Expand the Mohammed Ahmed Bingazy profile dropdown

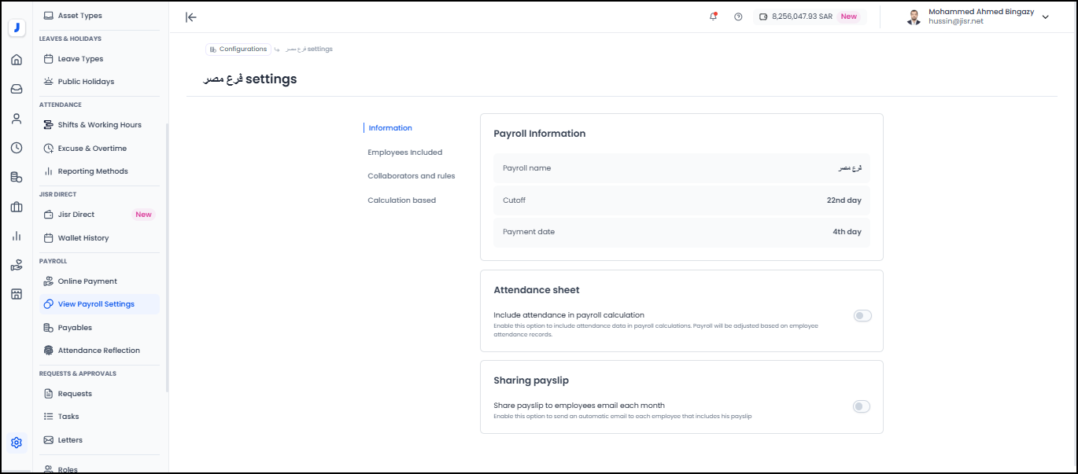pos(1045,17)
